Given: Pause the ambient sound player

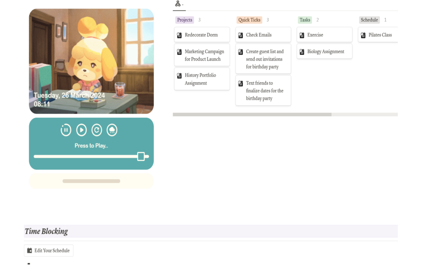Looking at the screenshot, I should pos(66,130).
